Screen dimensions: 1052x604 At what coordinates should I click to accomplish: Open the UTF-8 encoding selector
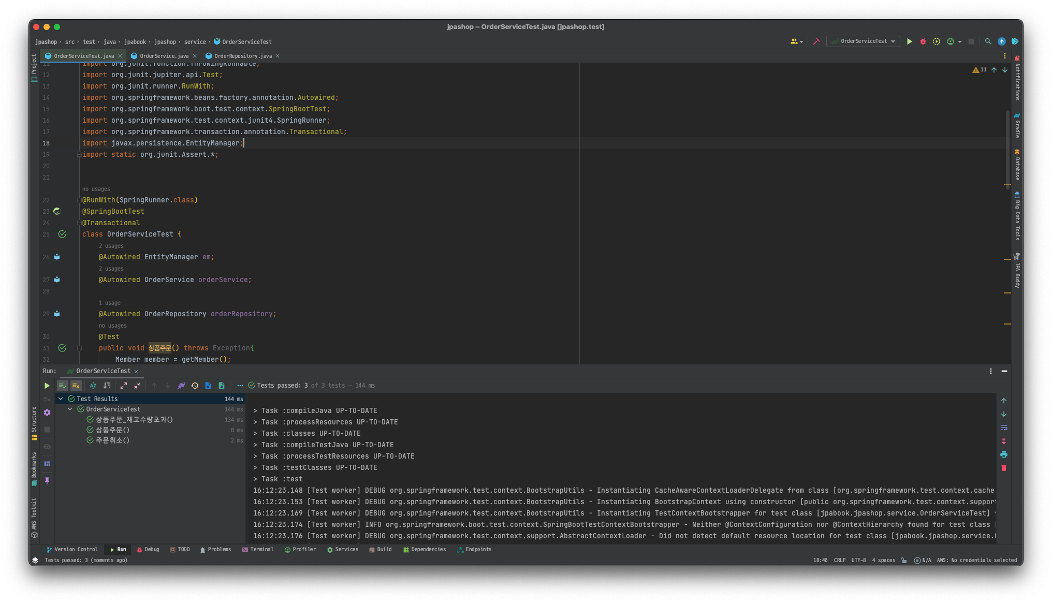click(x=858, y=560)
